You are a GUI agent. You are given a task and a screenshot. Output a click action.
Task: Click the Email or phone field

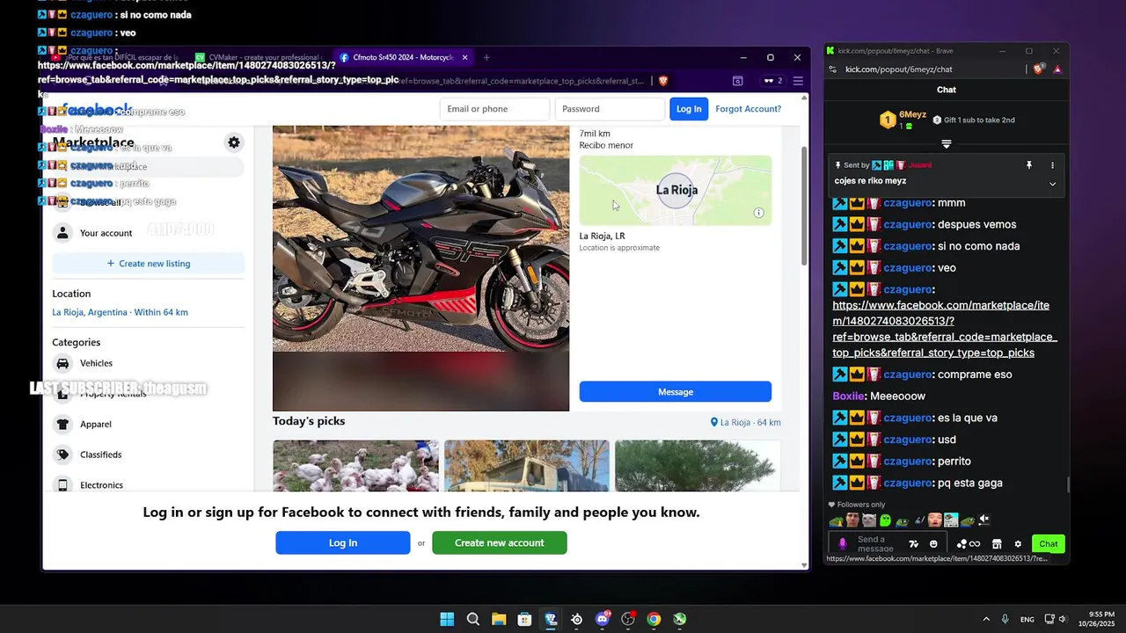(494, 109)
